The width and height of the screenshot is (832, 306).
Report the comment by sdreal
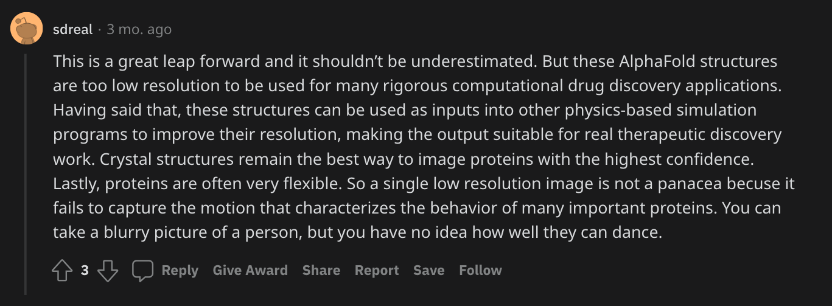pos(377,271)
